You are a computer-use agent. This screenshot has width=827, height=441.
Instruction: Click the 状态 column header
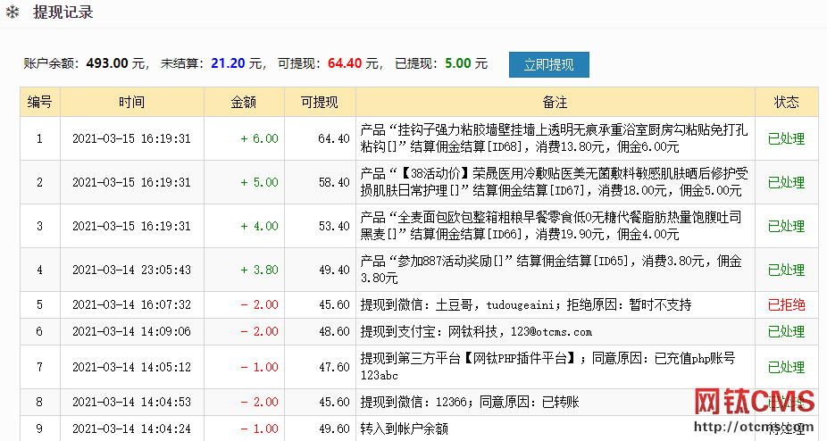787,102
